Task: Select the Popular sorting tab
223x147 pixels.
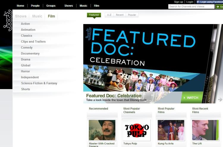Action: tap(132, 15)
